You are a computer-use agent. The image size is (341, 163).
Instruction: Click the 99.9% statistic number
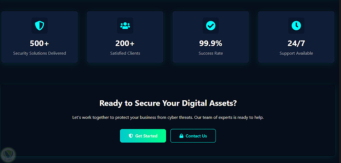tap(211, 43)
